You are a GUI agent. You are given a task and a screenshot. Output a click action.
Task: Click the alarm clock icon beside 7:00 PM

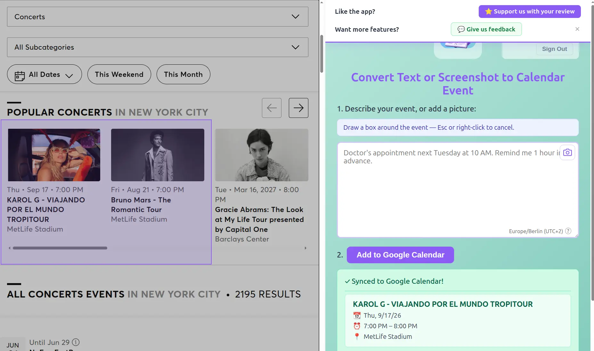tap(357, 326)
